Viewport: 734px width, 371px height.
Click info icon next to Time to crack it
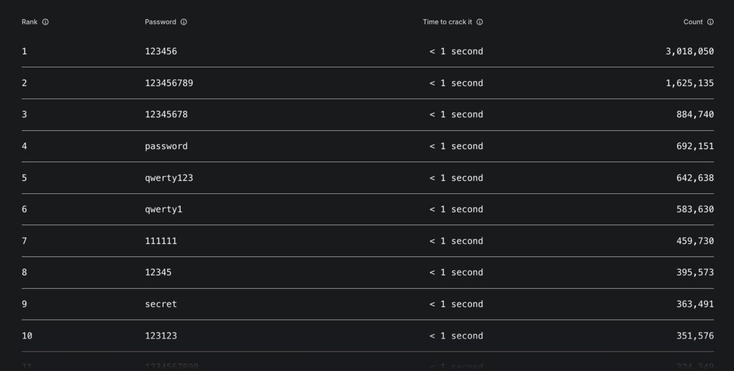pyautogui.click(x=479, y=22)
